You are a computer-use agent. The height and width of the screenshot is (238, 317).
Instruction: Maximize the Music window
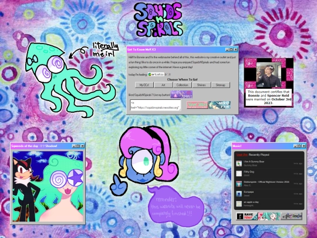[x=299, y=146]
